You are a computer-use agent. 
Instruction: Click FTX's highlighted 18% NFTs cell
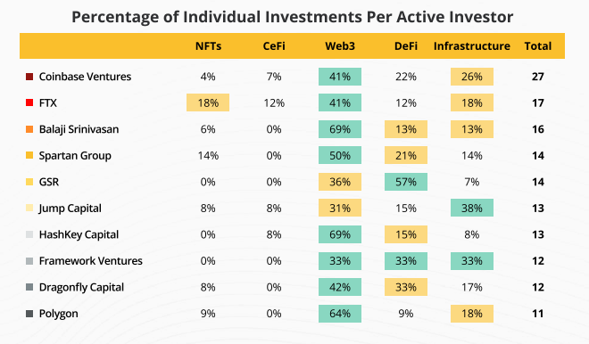point(208,102)
